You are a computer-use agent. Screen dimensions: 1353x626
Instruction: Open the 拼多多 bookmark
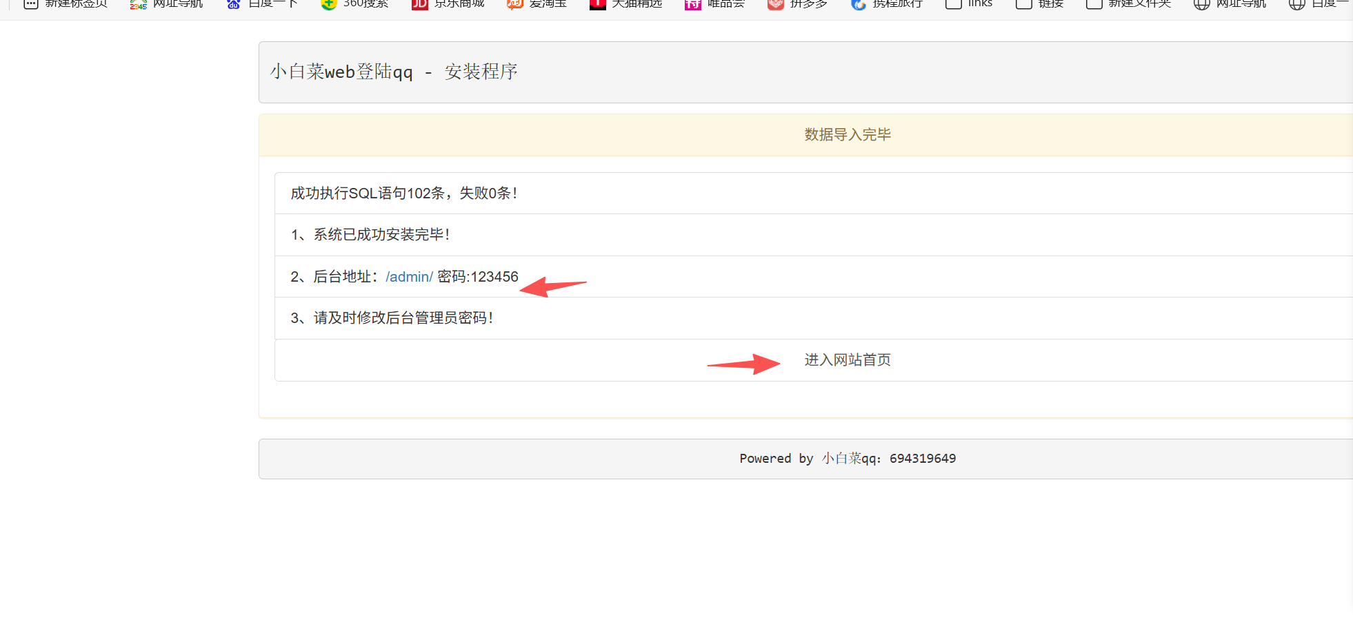coord(797,4)
